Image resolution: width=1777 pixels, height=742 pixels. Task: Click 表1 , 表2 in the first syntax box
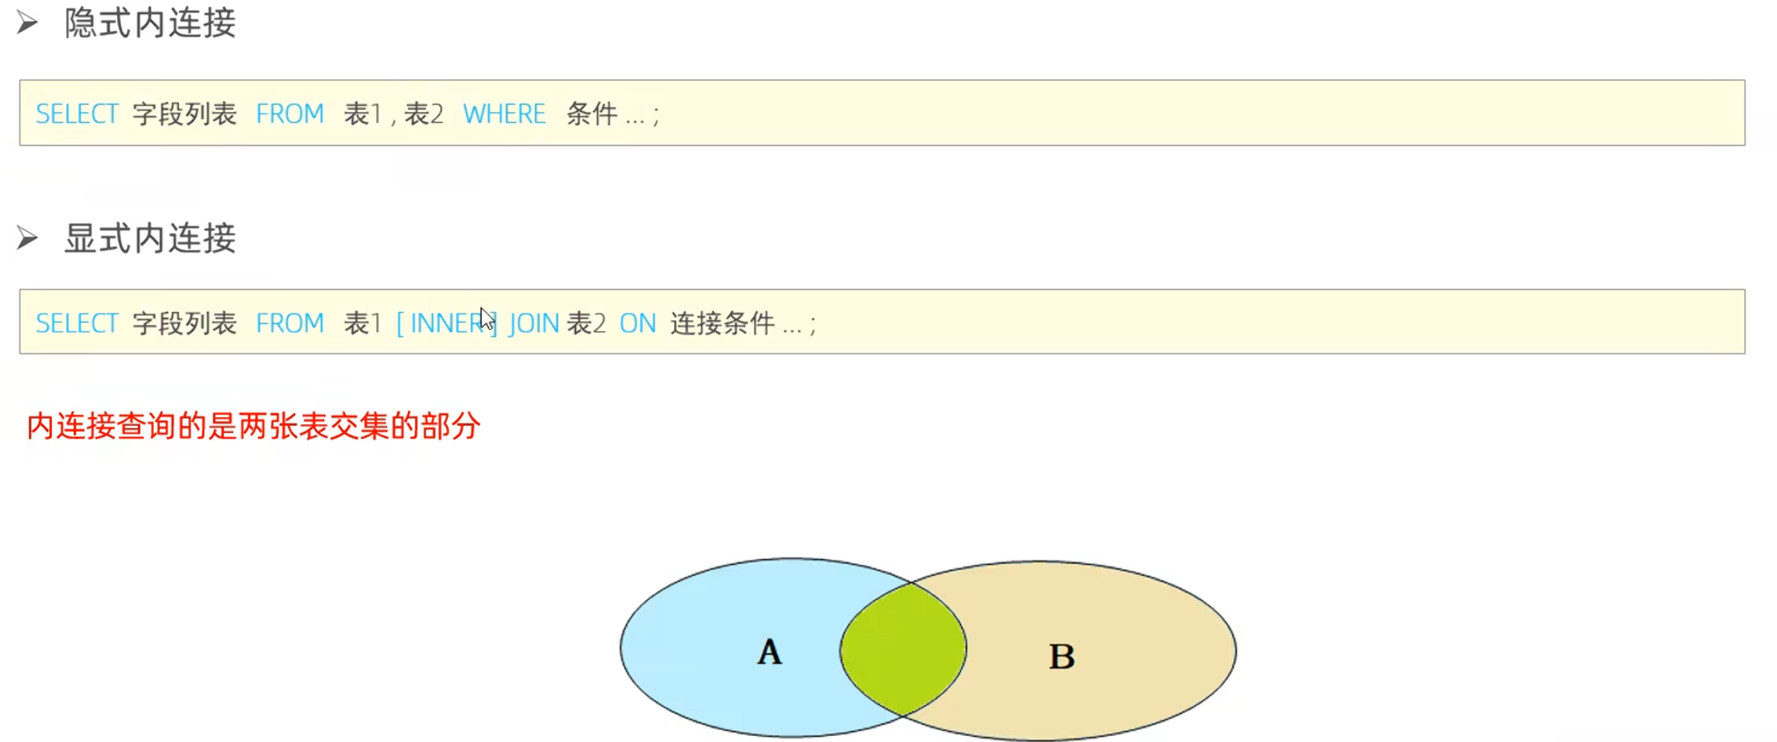pos(394,114)
